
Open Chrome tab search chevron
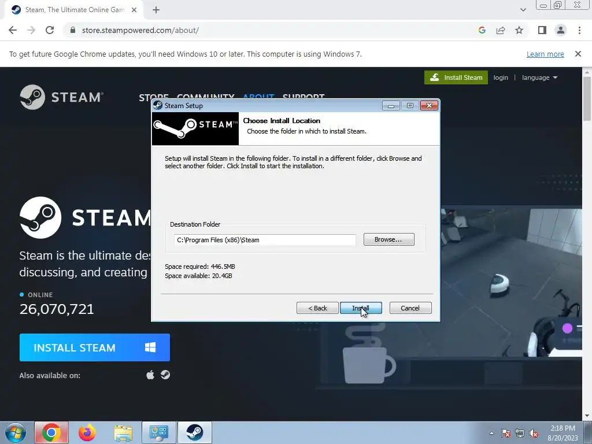(x=523, y=10)
